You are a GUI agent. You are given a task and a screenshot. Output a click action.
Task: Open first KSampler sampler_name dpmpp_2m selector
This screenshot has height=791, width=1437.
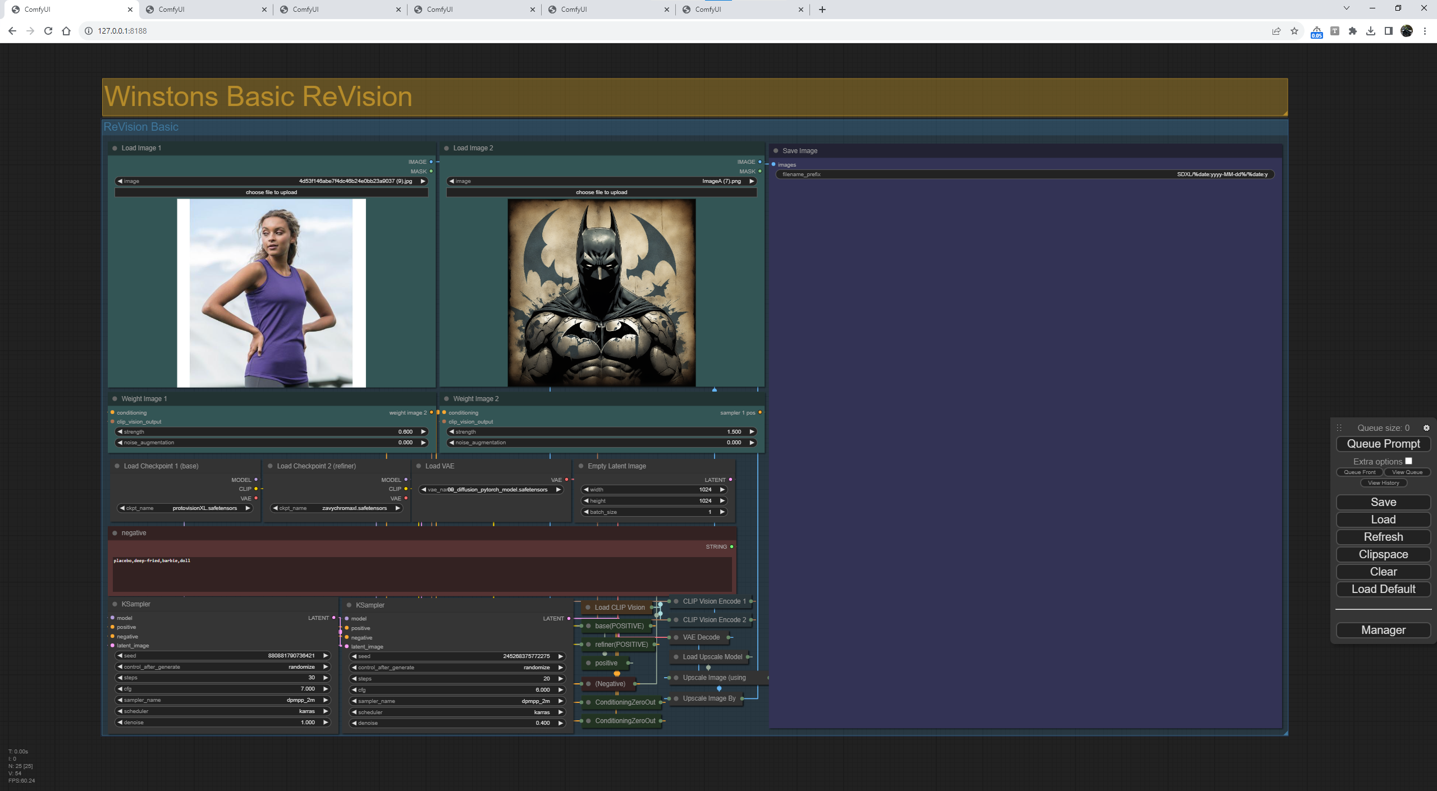(x=223, y=700)
